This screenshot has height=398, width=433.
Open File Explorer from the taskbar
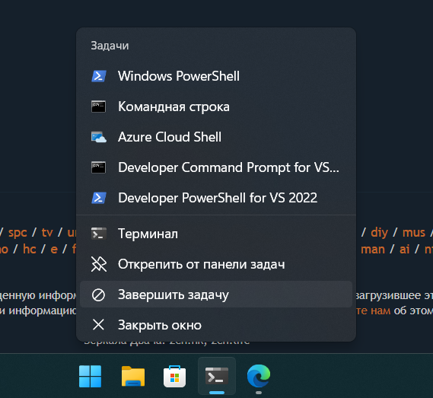click(x=133, y=376)
